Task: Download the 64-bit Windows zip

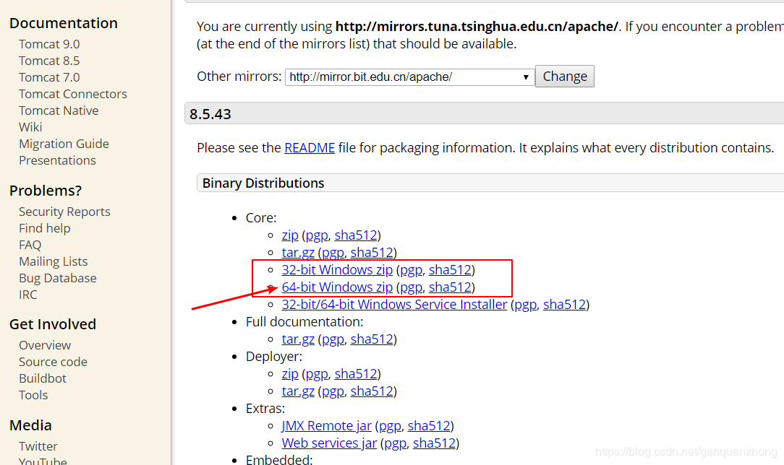Action: tap(337, 287)
